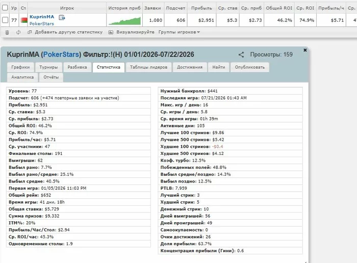The height and width of the screenshot is (263, 357).
Task: Click the chart icon before Визуализируйте
Action: pos(111,32)
